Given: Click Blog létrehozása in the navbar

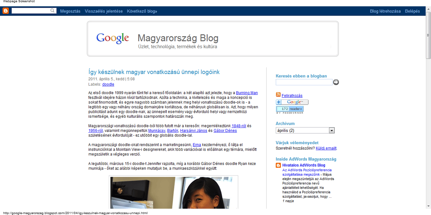Looking at the screenshot, I should pyautogui.click(x=385, y=11).
